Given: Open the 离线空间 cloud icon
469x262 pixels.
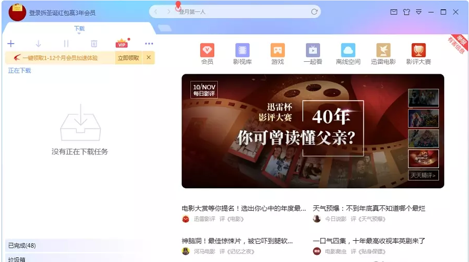Looking at the screenshot, I should (x=348, y=54).
